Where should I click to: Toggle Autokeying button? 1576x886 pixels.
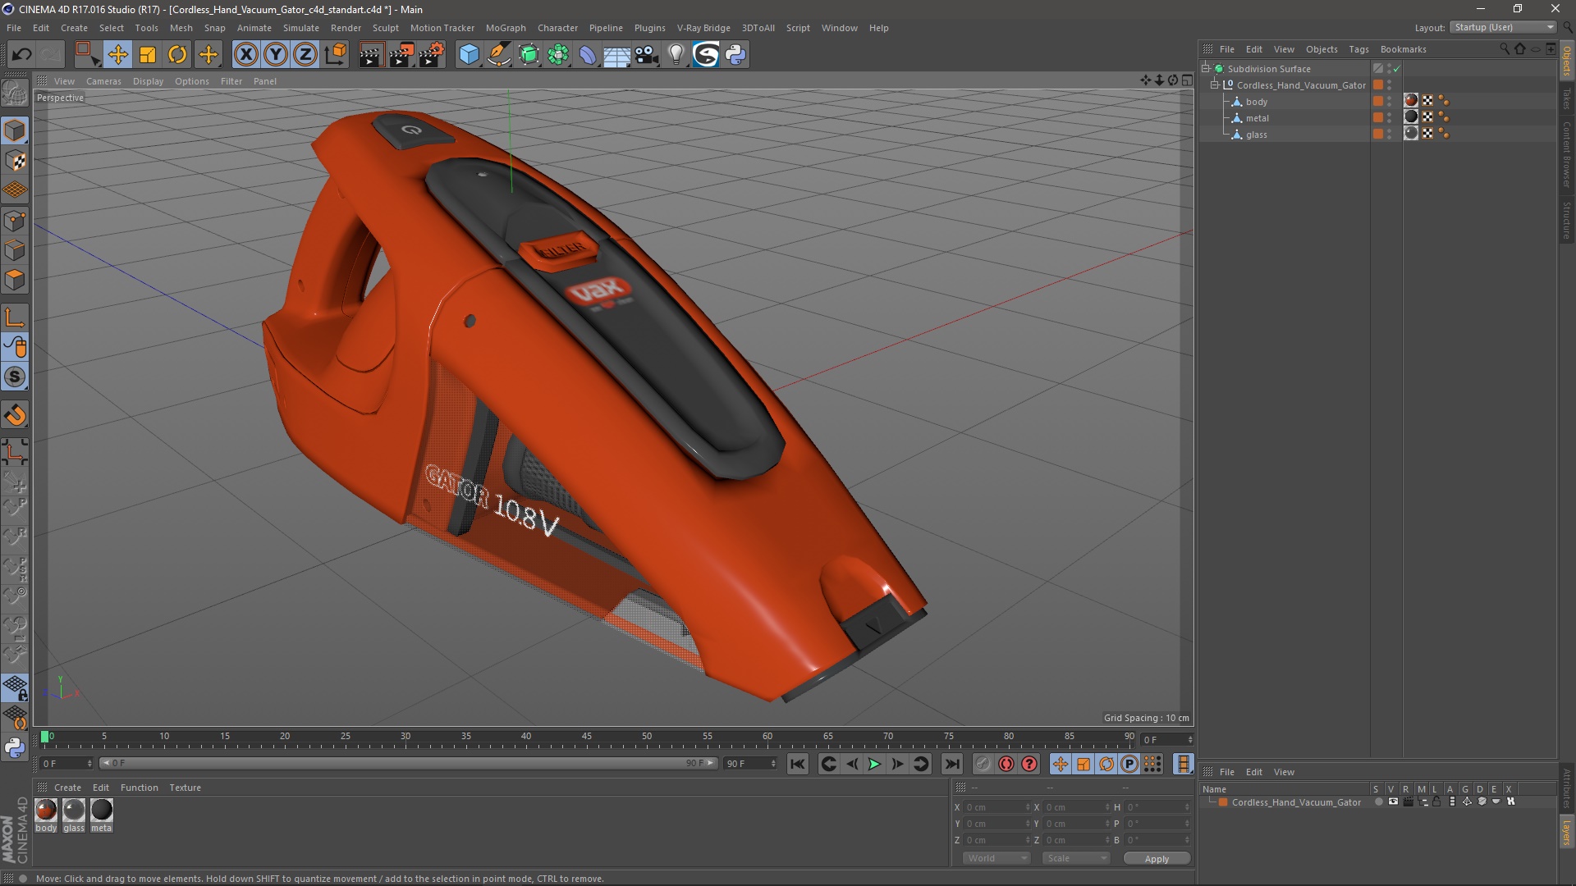1006,764
